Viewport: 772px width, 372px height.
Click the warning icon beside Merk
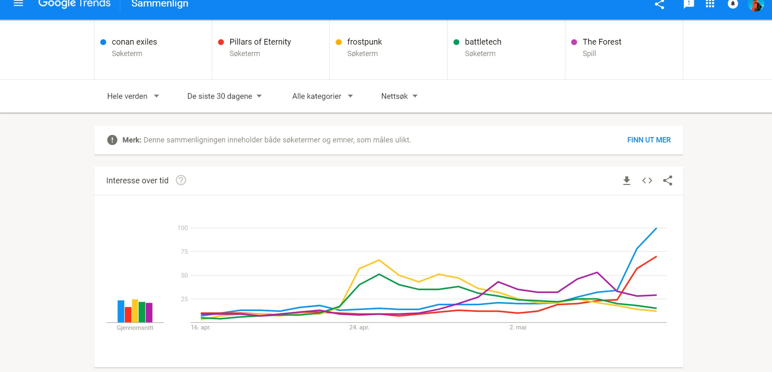point(112,140)
